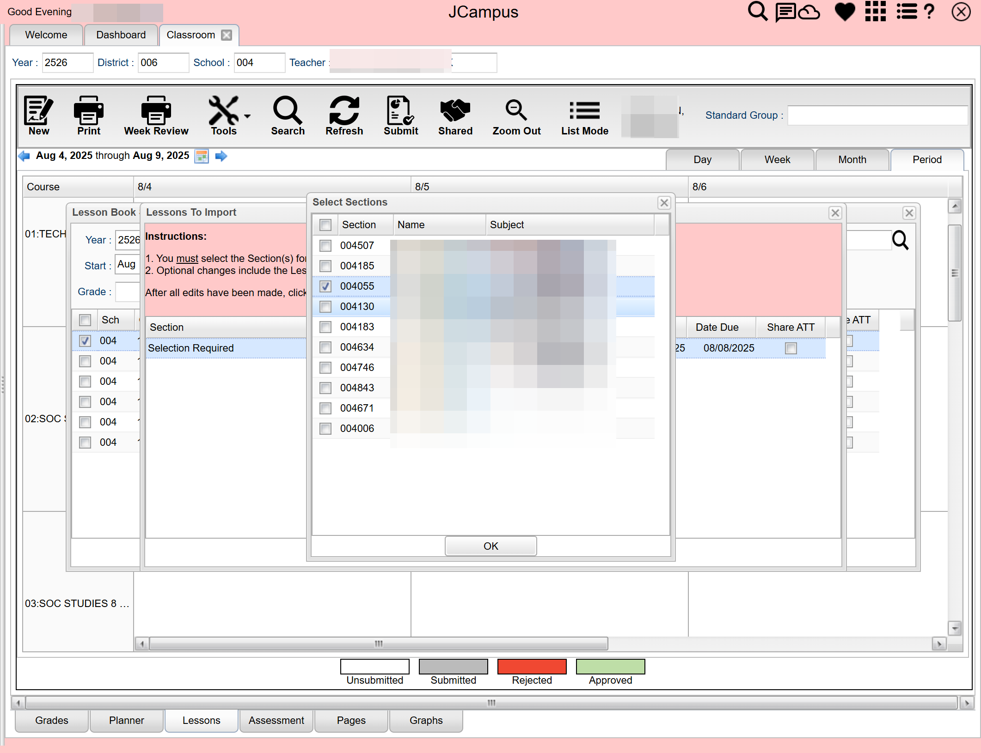Open the Week Review report
Image resolution: width=981 pixels, height=753 pixels.
pos(156,115)
